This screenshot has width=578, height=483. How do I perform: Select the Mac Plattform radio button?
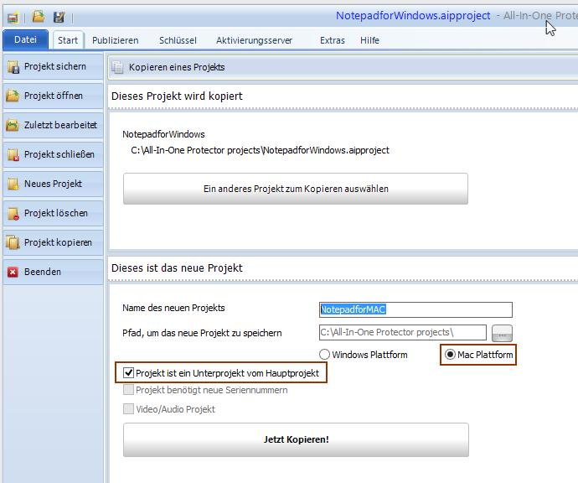[x=451, y=355]
